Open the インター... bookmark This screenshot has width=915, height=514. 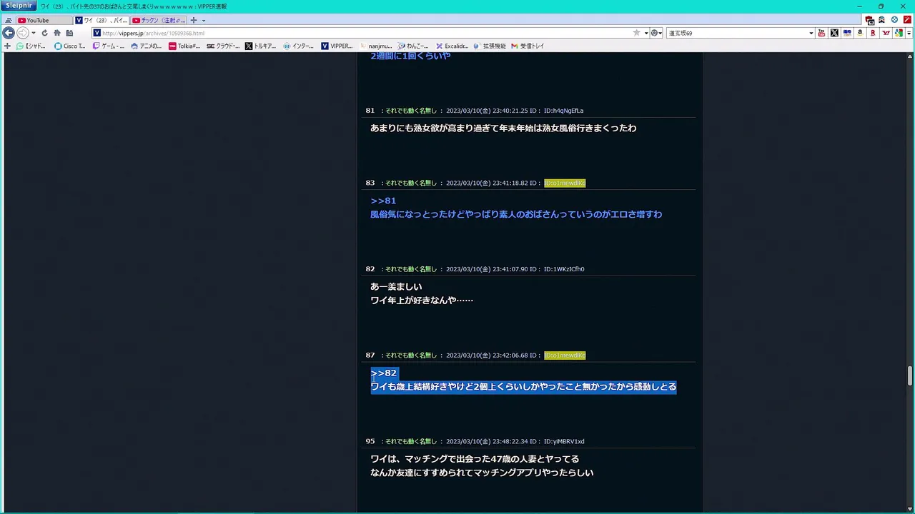click(299, 46)
